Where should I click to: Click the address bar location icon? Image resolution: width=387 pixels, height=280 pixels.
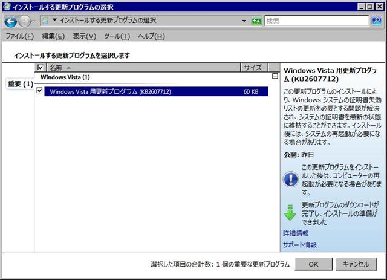coord(45,21)
